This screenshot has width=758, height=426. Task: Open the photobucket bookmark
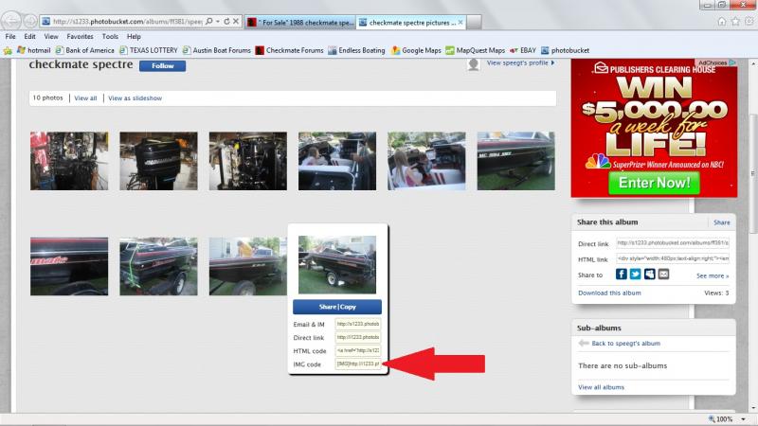[565, 50]
